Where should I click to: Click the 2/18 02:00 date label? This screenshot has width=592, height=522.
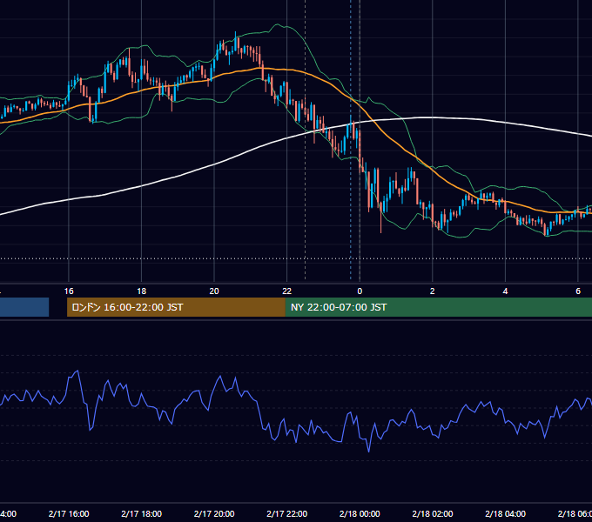coord(433,513)
